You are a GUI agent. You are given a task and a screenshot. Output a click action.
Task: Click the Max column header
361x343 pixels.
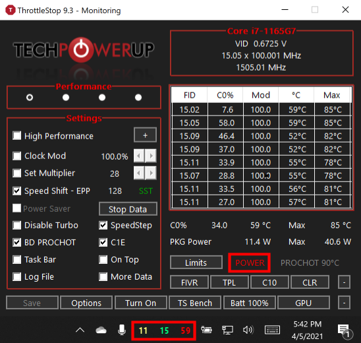[x=332, y=95]
